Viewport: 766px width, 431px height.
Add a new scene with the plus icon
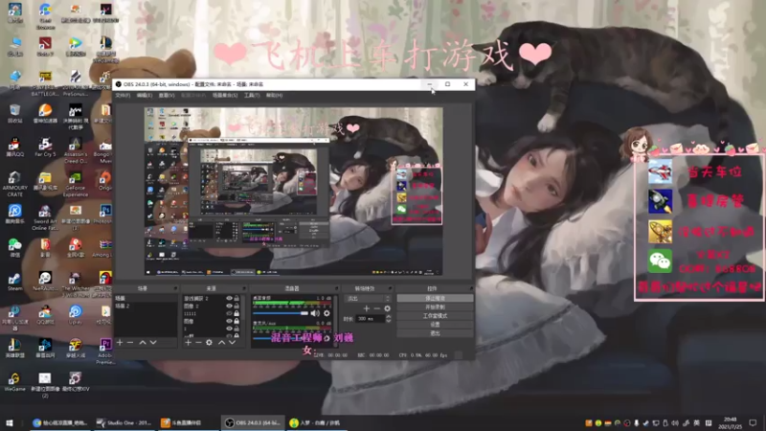pos(121,343)
